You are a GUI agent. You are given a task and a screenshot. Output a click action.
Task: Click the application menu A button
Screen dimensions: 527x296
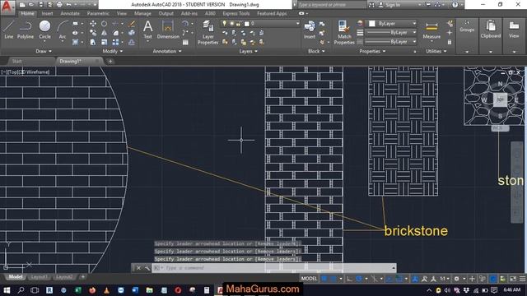[x=7, y=7]
